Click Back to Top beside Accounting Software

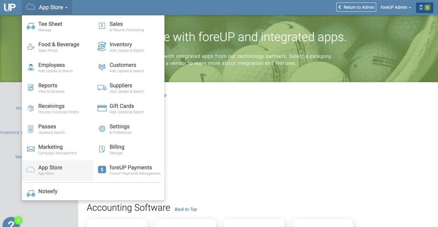(x=186, y=209)
